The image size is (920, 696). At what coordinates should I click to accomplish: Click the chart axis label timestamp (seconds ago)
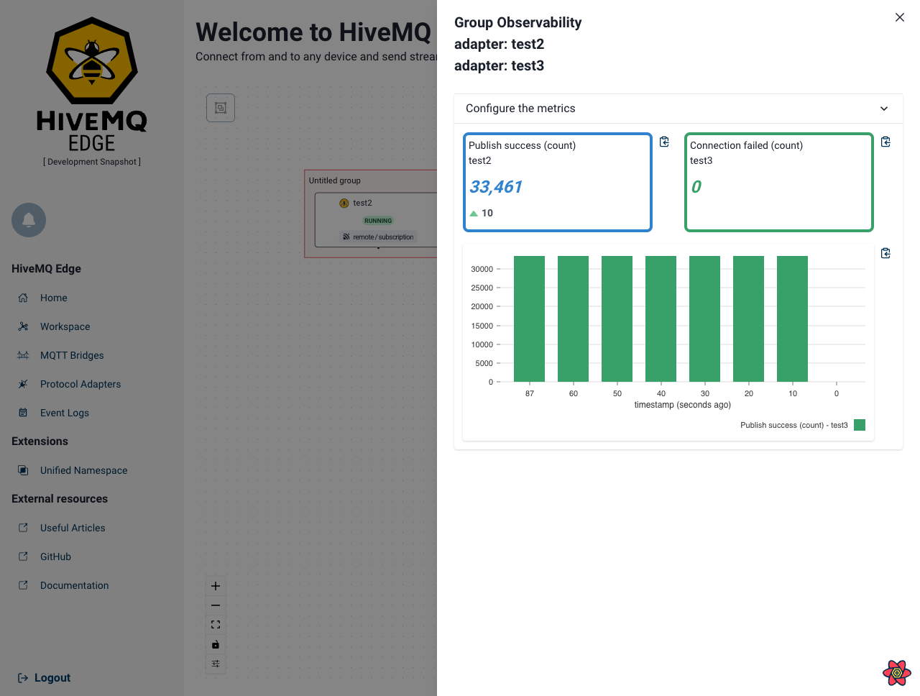(683, 405)
